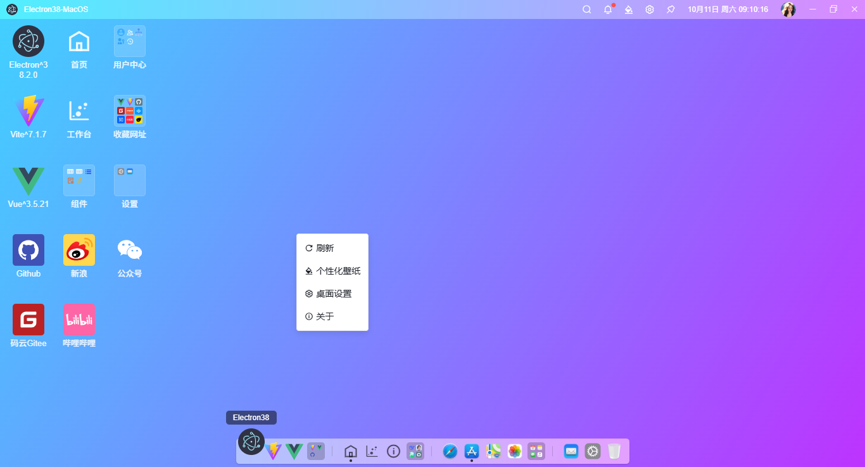Click the notification bell in top bar

608,9
